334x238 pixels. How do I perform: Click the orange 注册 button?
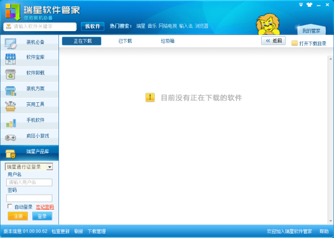point(18,216)
